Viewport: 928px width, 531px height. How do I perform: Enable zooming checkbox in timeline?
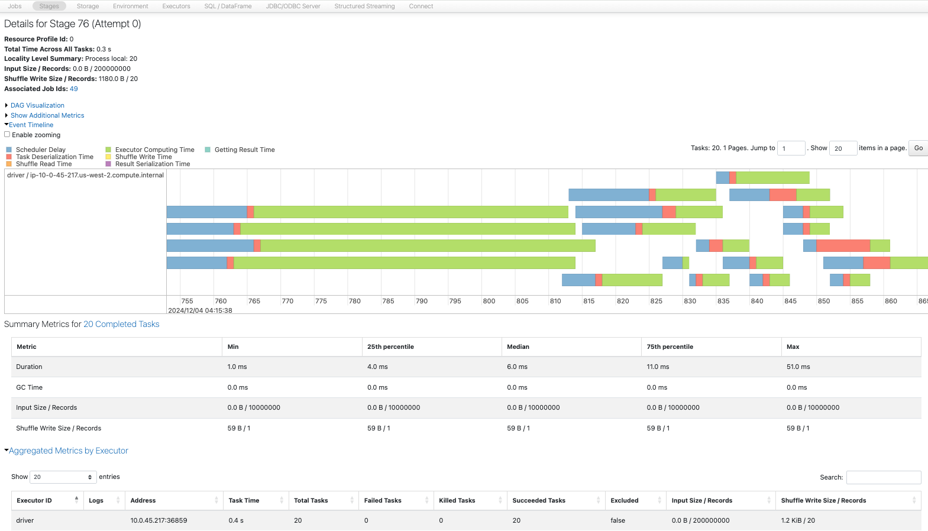7,134
